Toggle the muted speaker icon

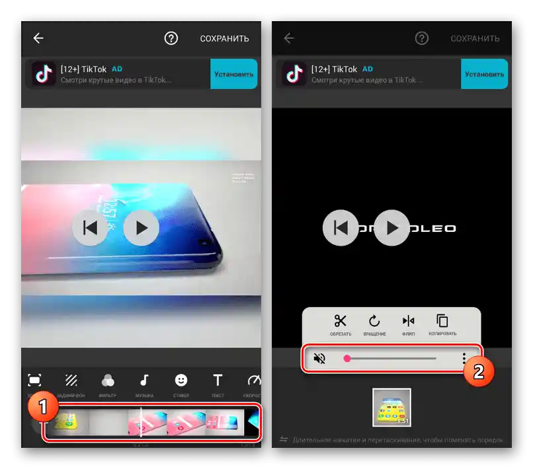coord(319,358)
